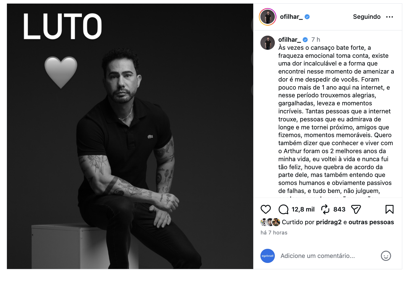The height and width of the screenshot is (282, 415).
Task: Click the há 7 horas timestamp
Action: [274, 233]
